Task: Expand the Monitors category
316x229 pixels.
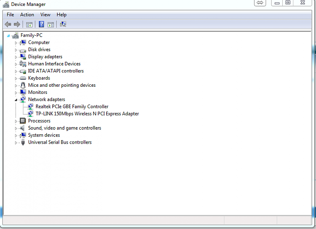Action: click(x=16, y=93)
